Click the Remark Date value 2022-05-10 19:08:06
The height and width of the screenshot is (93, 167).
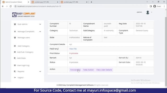141,64
